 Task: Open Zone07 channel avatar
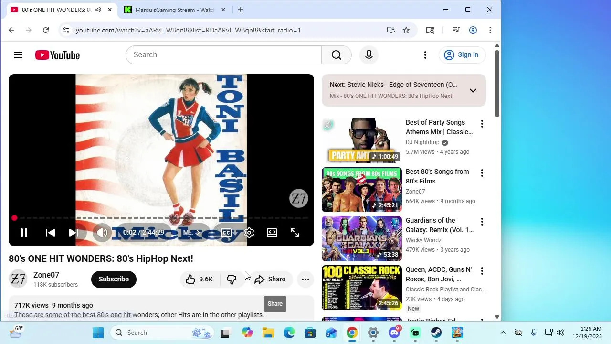[18, 279]
